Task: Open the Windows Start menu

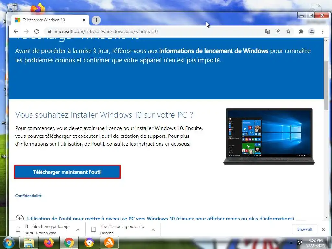Action: pos(8,243)
